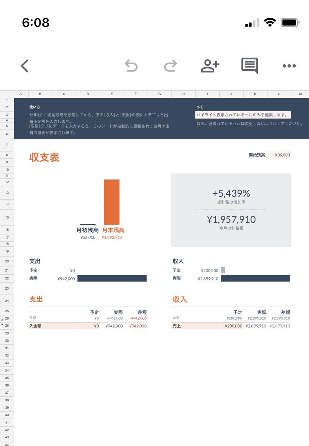Select the 入金額 category cell

[52, 326]
